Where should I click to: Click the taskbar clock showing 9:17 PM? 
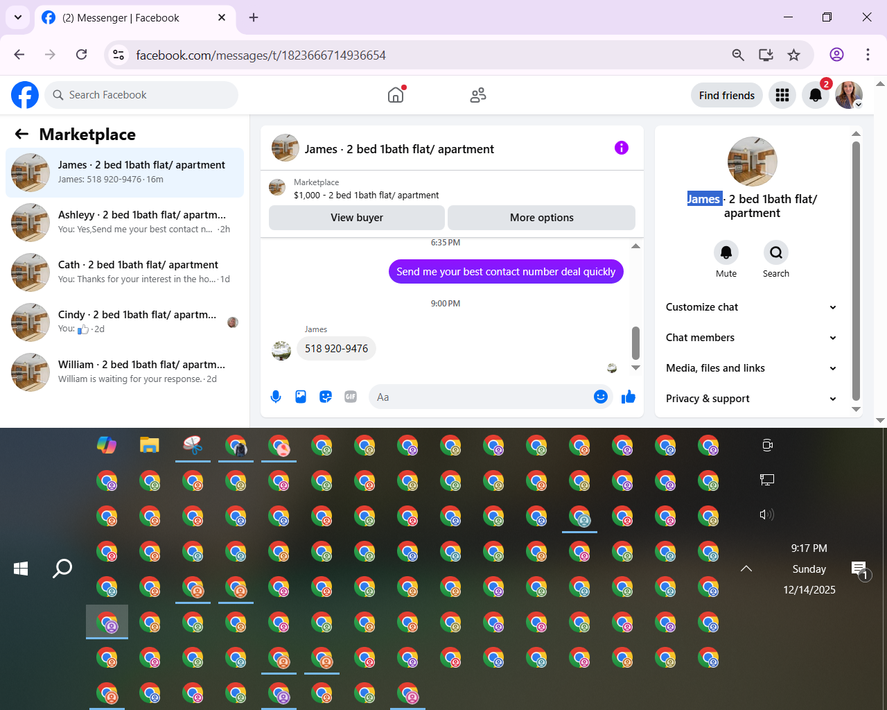(x=809, y=569)
